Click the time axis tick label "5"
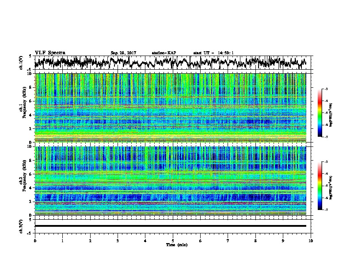This screenshot has height=270, width=350. [173, 240]
